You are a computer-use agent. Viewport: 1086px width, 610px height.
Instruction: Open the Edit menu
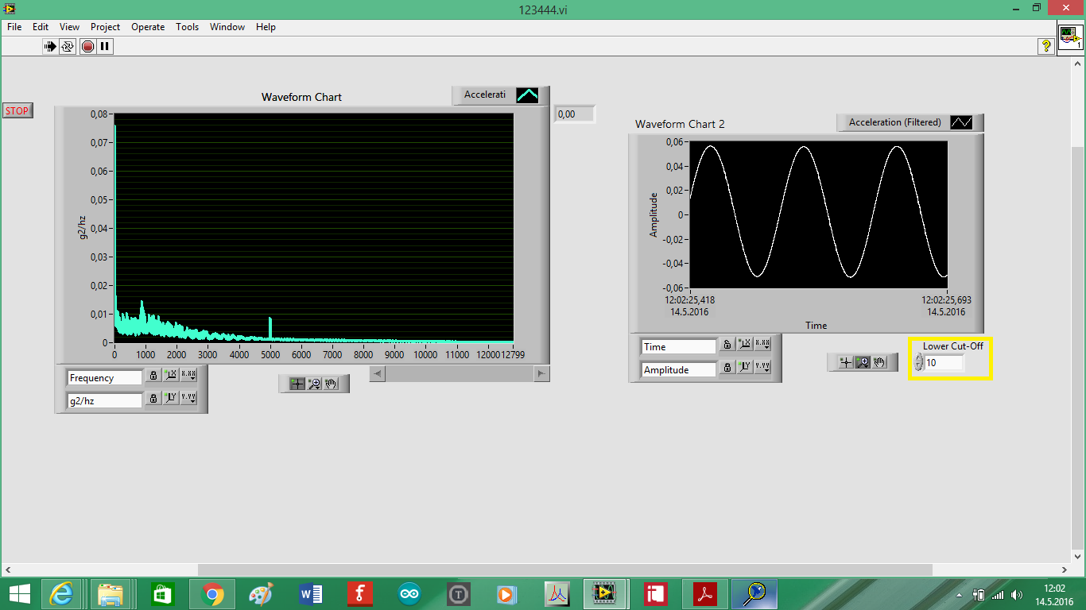tap(41, 27)
